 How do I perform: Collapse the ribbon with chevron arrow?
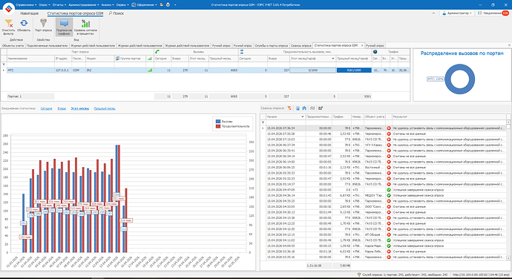coord(433,13)
